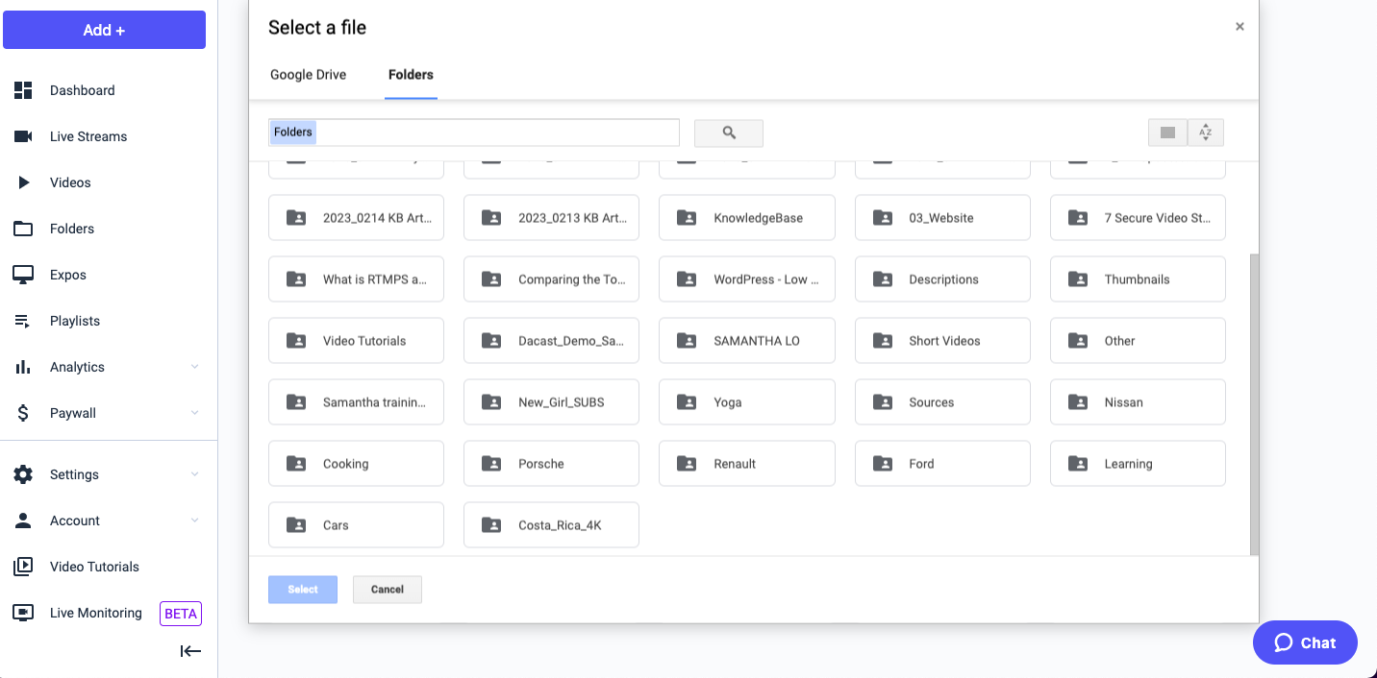
Task: Select the Costa_Rica_4K folder
Action: pyautogui.click(x=551, y=525)
